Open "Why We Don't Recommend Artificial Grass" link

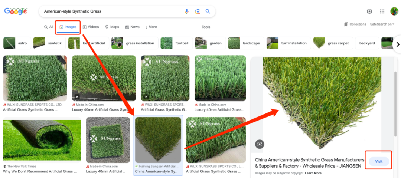[x=40, y=171]
